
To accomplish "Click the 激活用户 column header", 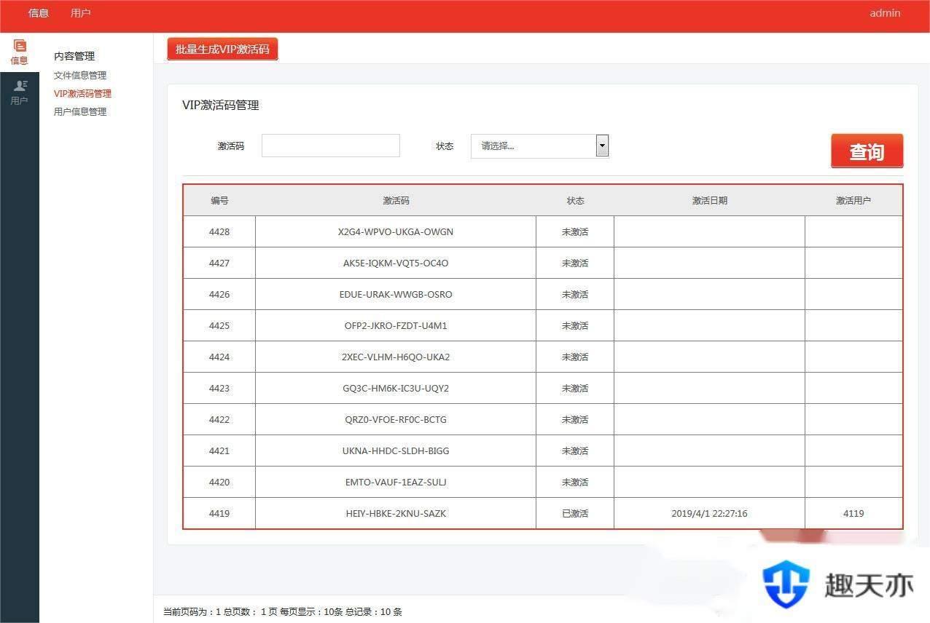I will (853, 200).
